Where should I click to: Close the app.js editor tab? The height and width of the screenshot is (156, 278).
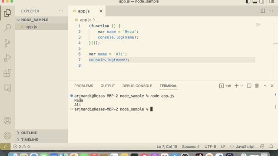pyautogui.click(x=101, y=11)
